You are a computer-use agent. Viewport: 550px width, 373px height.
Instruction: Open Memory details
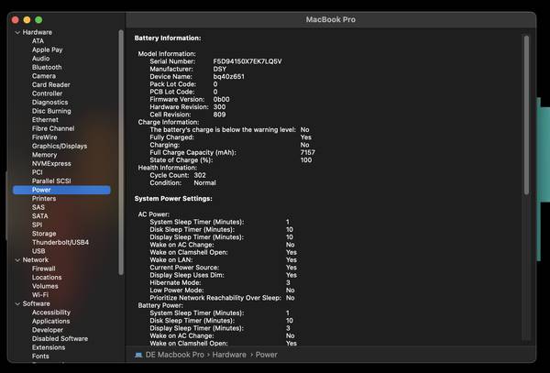coord(44,155)
